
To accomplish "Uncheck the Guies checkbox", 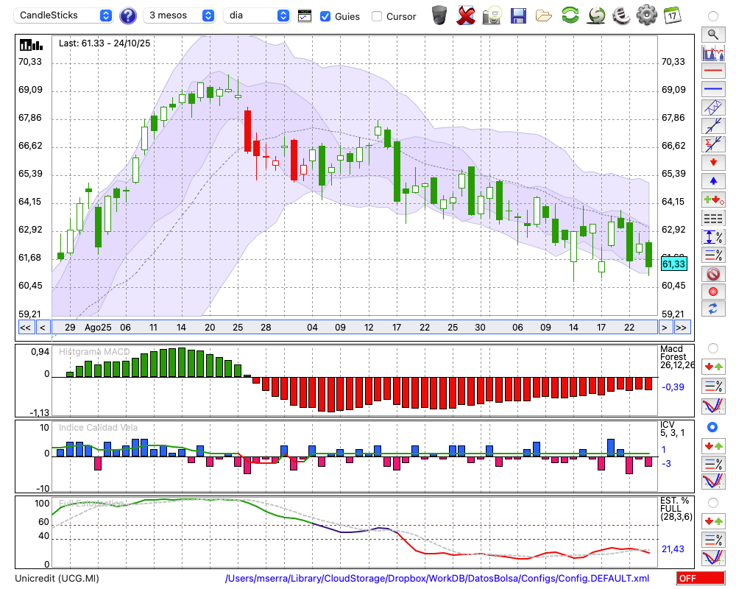I will [325, 16].
